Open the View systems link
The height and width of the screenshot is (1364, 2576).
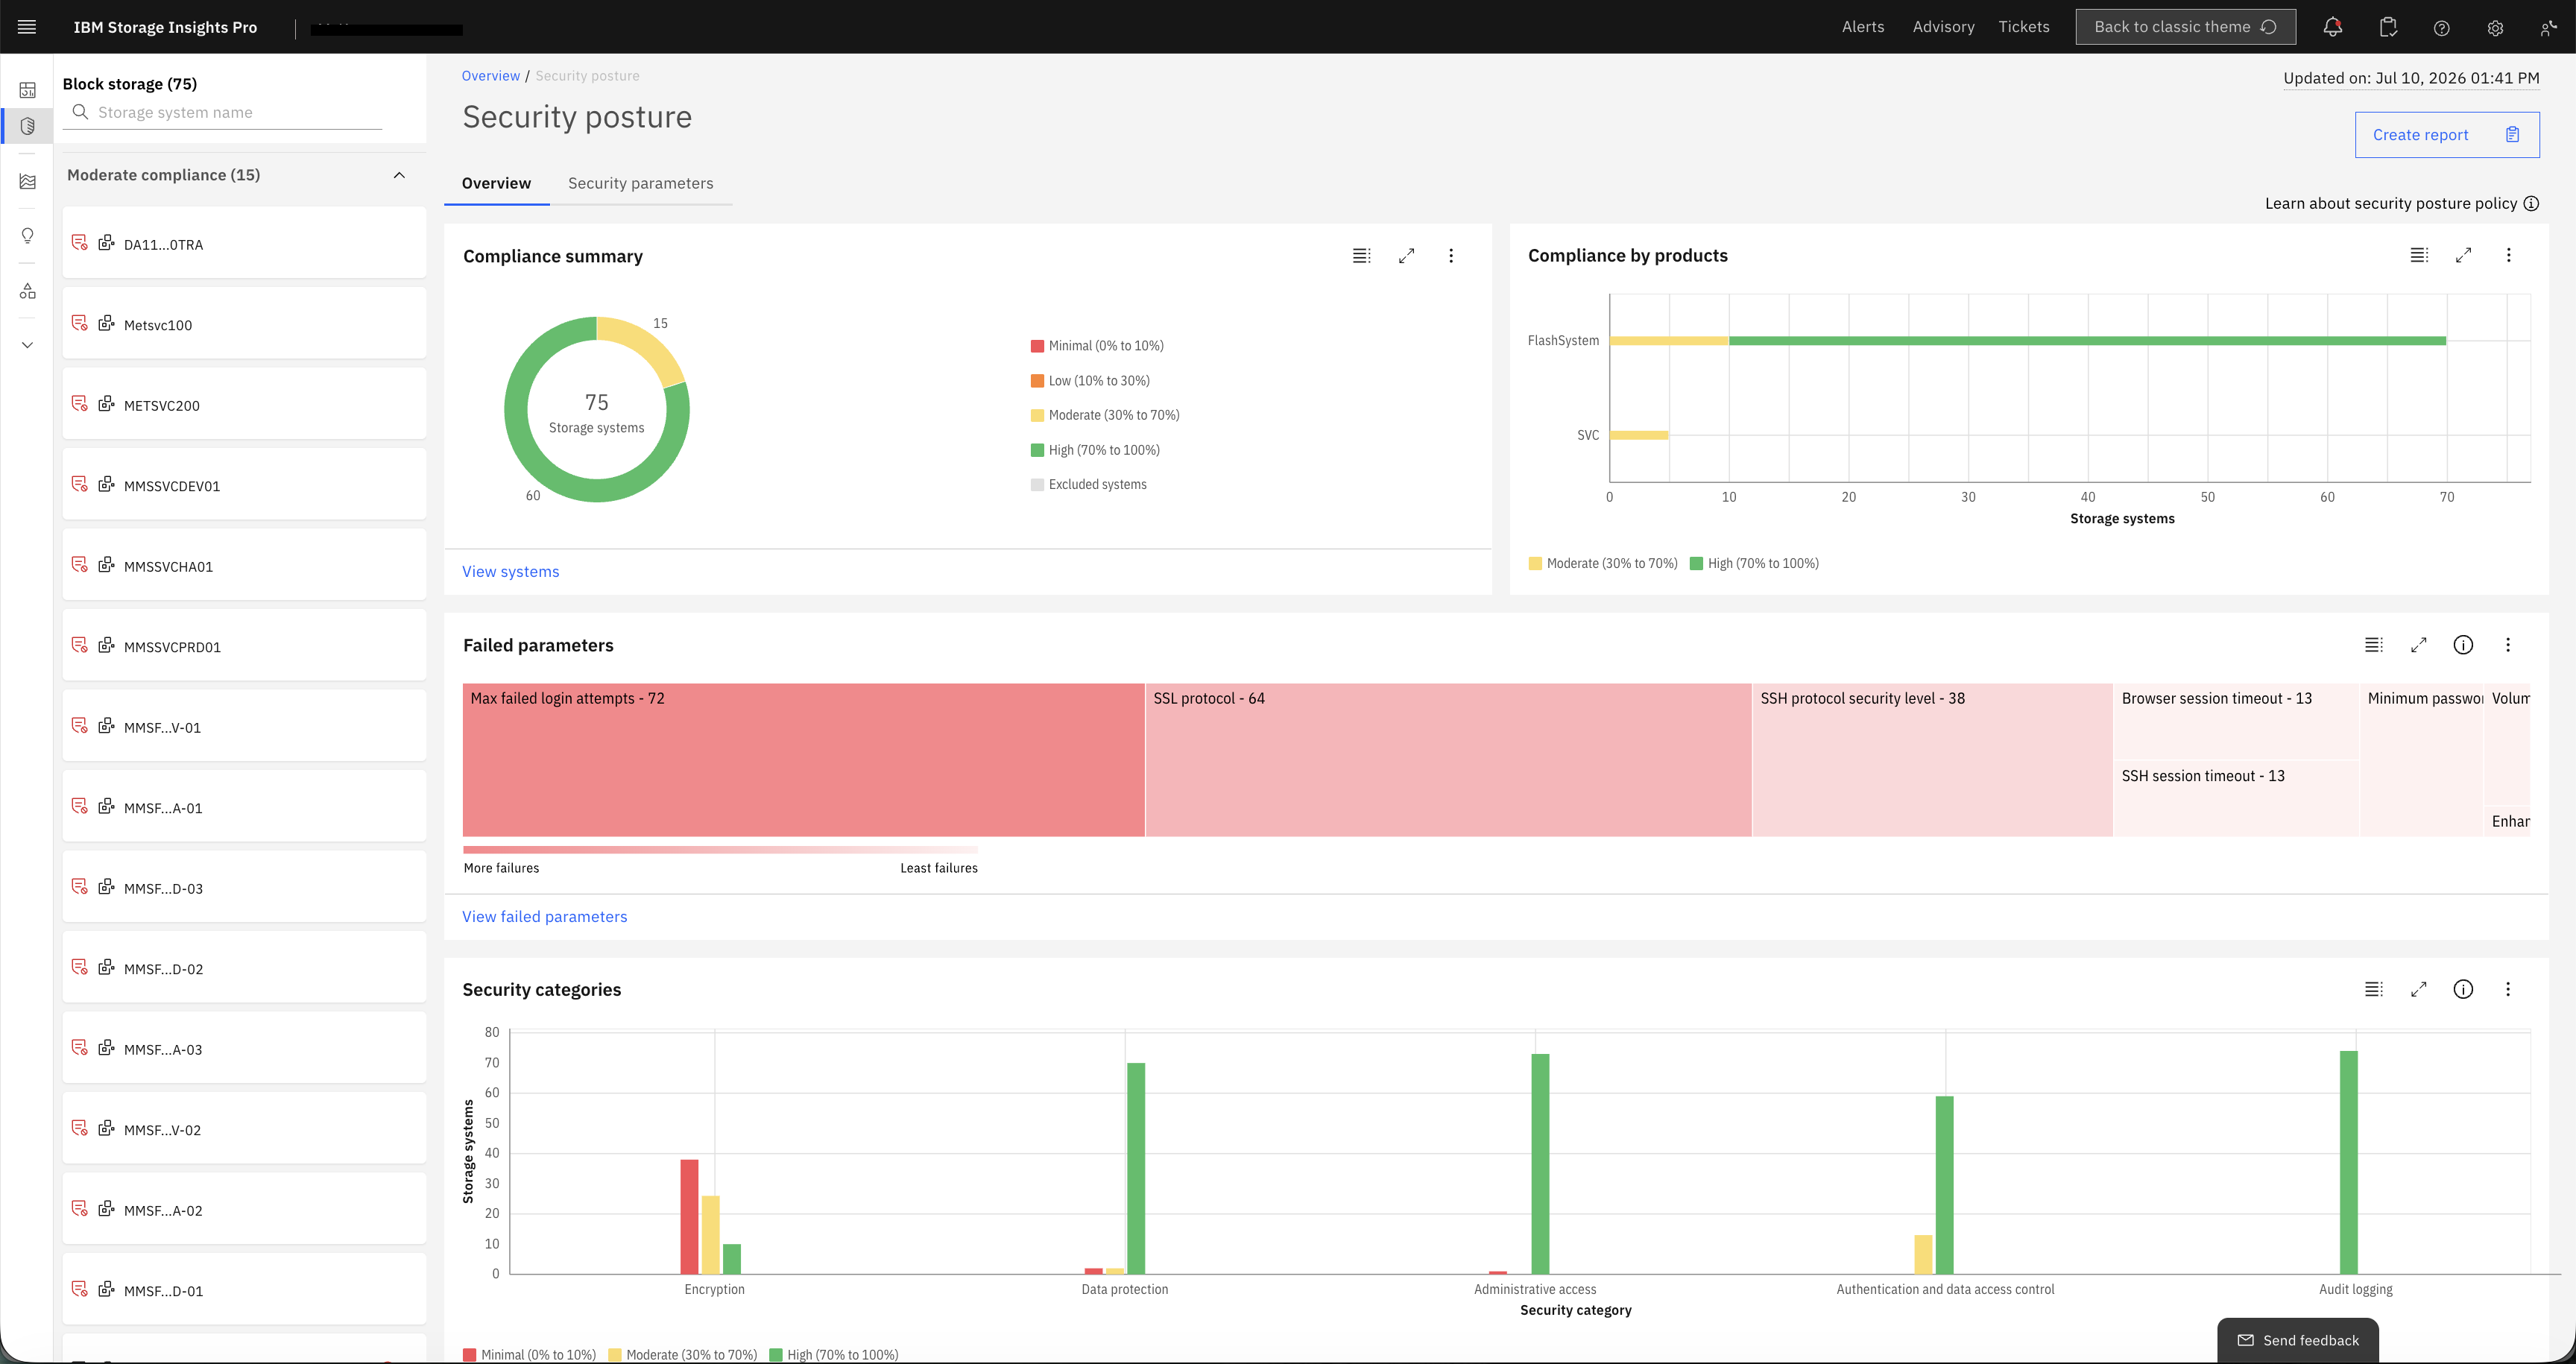[x=511, y=571]
